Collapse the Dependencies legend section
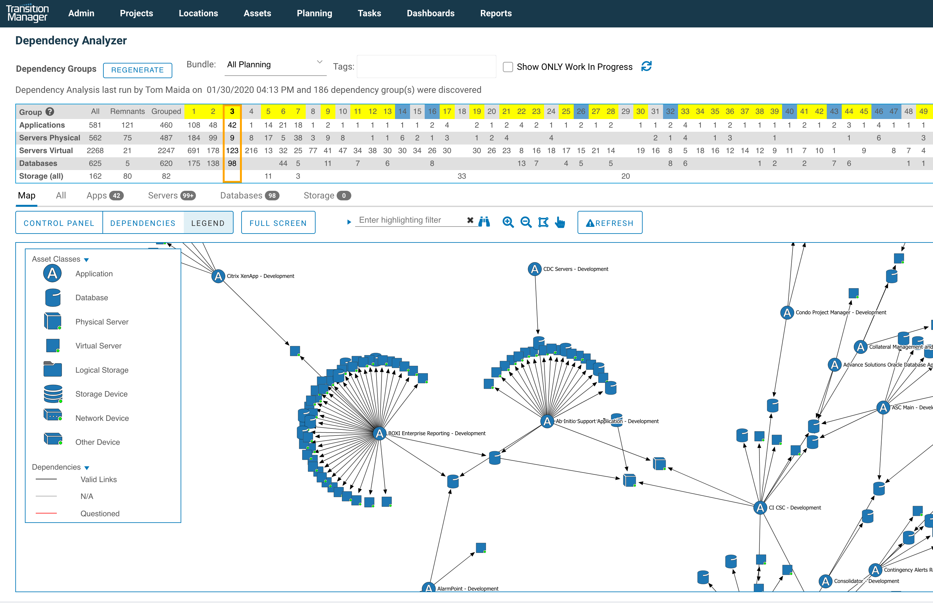Viewport: 933px width, 603px height. point(87,467)
